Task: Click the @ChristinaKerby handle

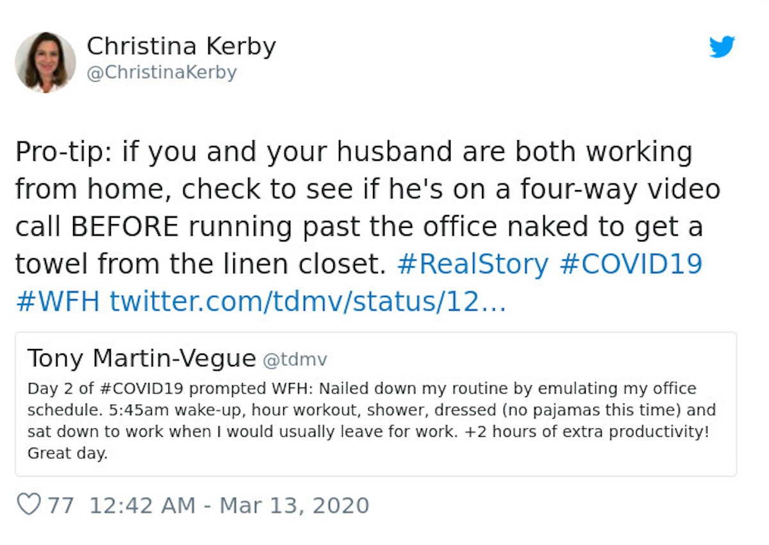Action: coord(161,72)
